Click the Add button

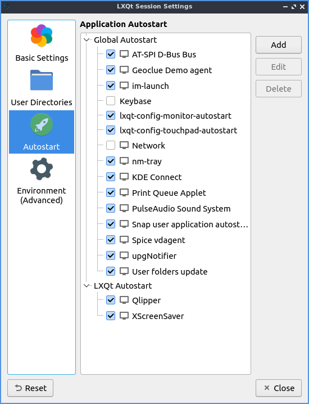(x=279, y=45)
